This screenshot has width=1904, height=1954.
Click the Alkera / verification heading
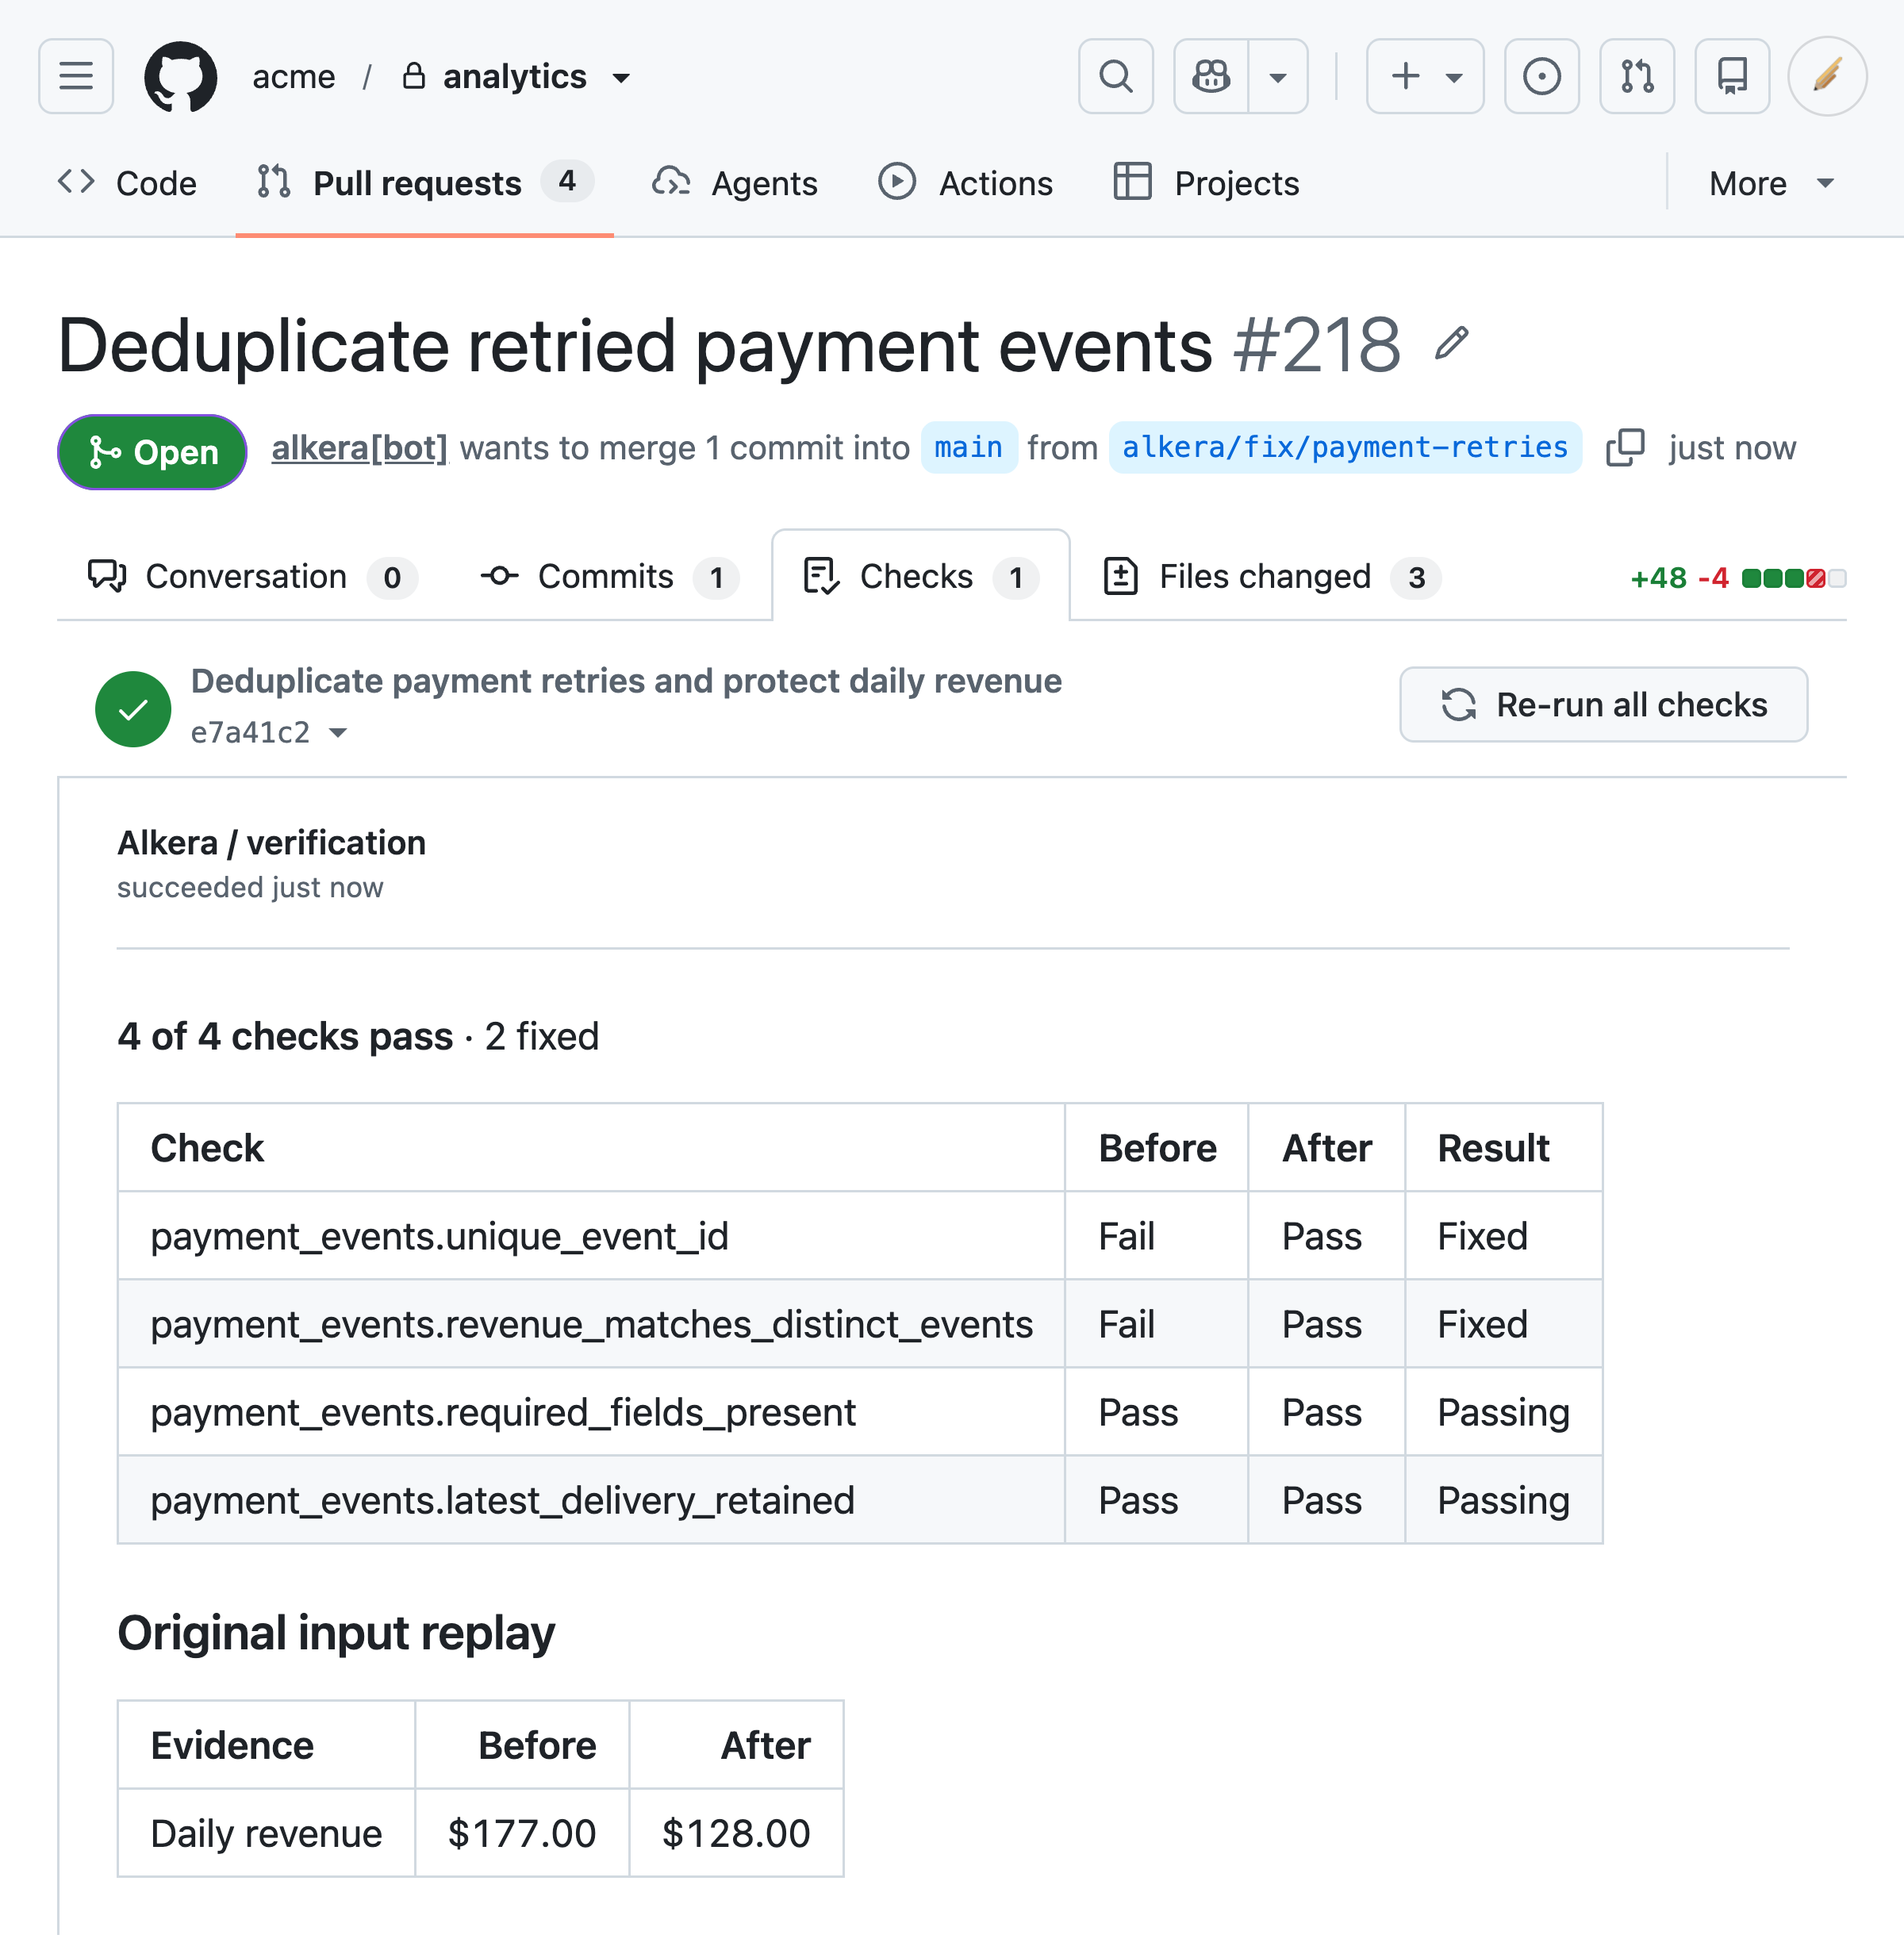(x=271, y=843)
